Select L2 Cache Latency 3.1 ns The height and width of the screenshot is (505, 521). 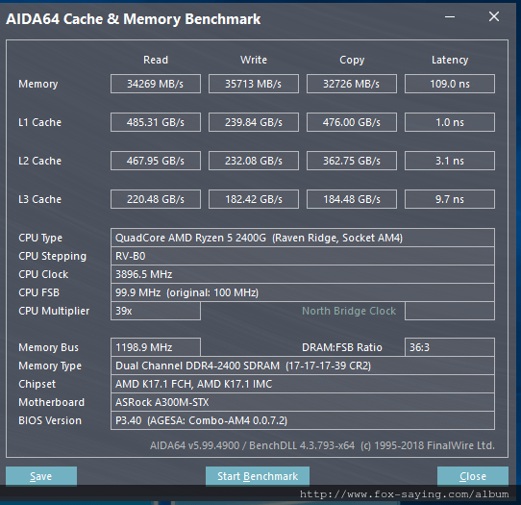pyautogui.click(x=450, y=161)
